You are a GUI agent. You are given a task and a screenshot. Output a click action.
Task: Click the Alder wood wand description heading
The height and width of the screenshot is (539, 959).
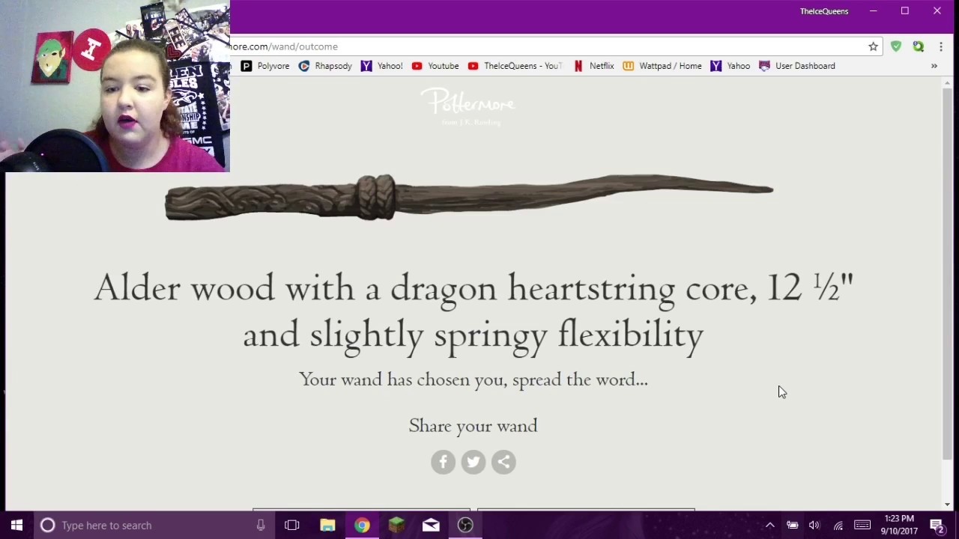click(473, 311)
